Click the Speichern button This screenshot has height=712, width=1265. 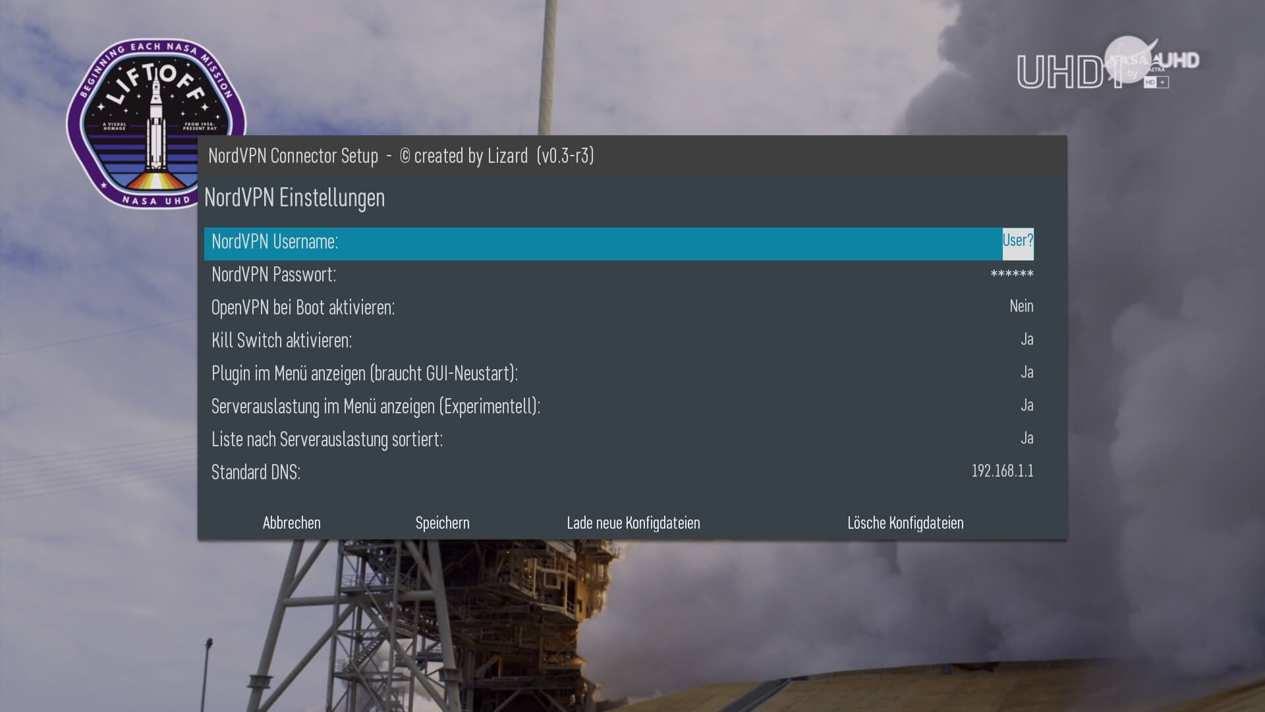pyautogui.click(x=443, y=523)
